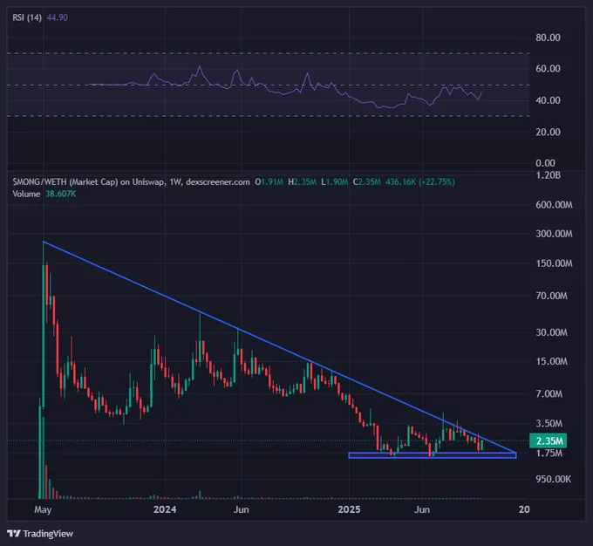Click the 300.00M price axis label
The width and height of the screenshot is (593, 546).
[x=554, y=234]
